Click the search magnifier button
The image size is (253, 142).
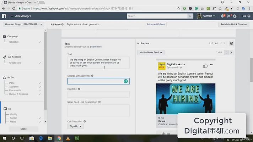(190, 16)
